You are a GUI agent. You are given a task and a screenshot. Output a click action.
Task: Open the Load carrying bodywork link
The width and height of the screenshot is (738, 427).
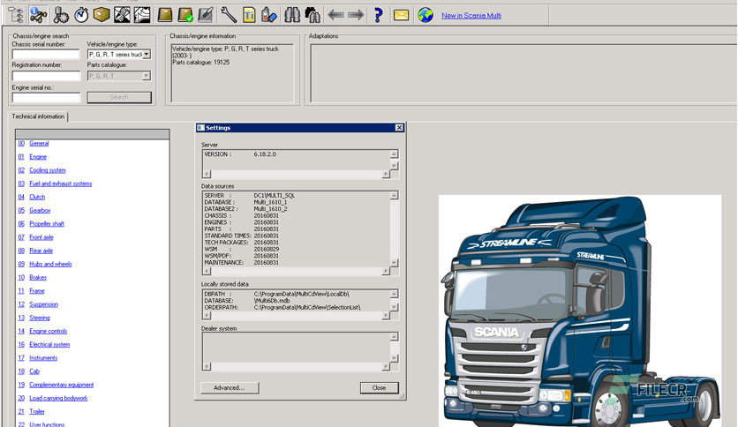coord(58,398)
